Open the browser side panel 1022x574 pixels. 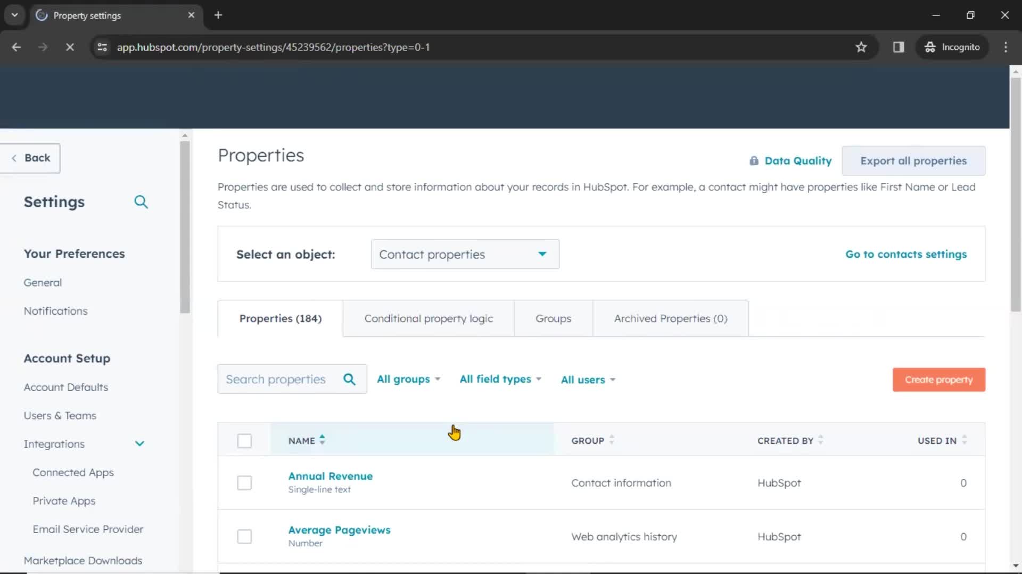point(899,47)
